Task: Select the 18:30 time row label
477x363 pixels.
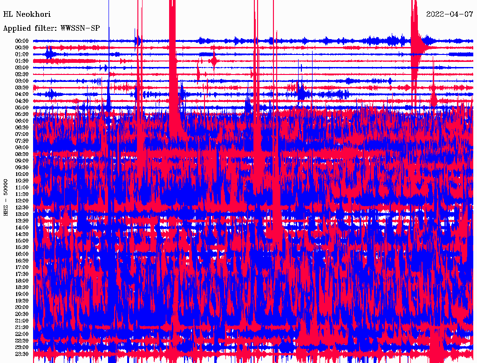Action: pos(22,287)
